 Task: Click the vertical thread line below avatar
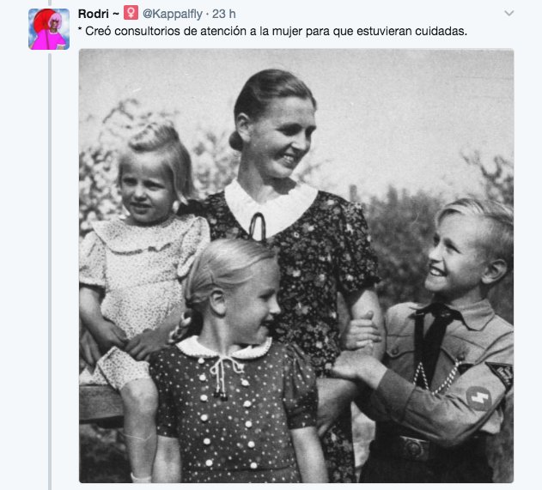click(x=50, y=269)
